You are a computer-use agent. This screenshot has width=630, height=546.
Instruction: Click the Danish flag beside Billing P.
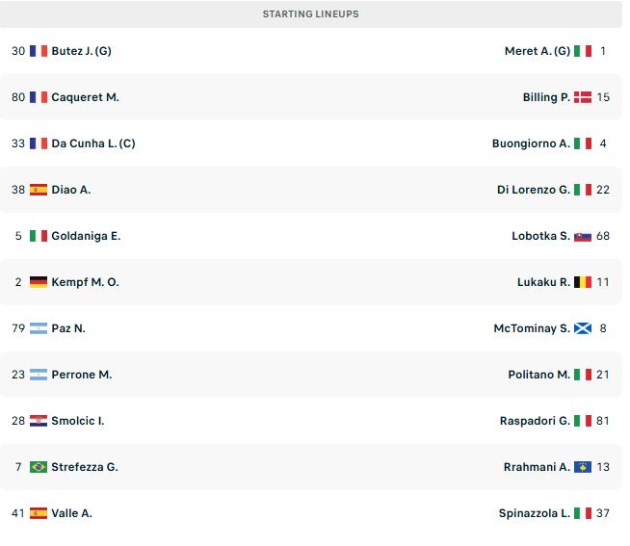(583, 97)
